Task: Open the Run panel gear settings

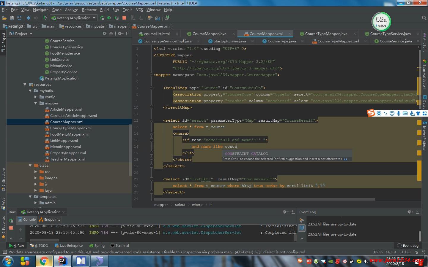Action: [x=285, y=212]
